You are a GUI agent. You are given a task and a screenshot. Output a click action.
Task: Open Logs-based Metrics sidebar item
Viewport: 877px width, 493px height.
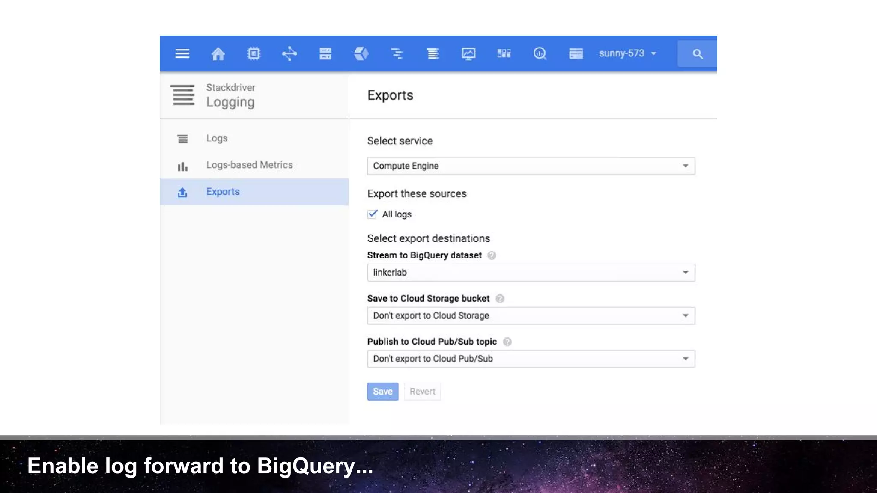[249, 165]
